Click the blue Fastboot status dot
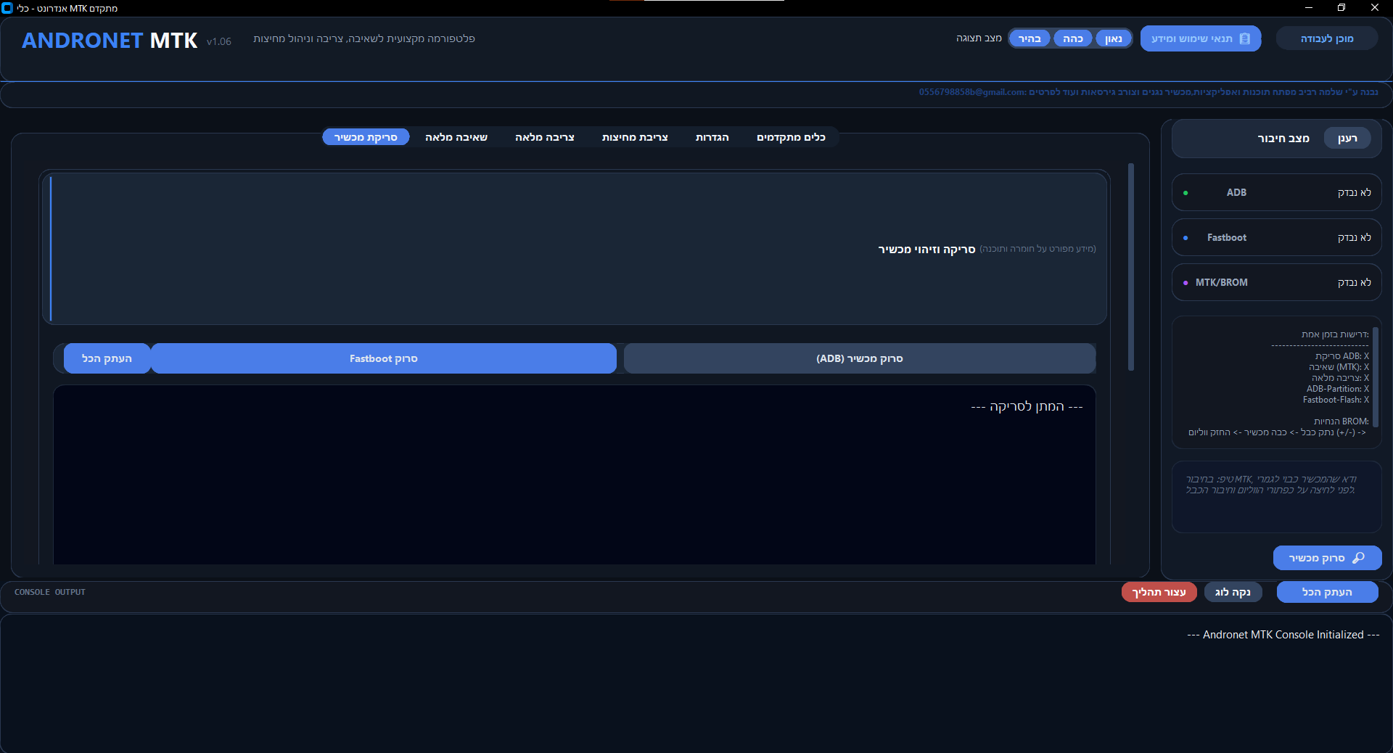Image resolution: width=1393 pixels, height=753 pixels. pyautogui.click(x=1186, y=238)
